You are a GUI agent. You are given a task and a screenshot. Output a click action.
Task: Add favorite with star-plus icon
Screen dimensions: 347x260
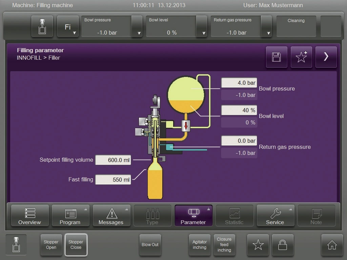[x=301, y=57]
